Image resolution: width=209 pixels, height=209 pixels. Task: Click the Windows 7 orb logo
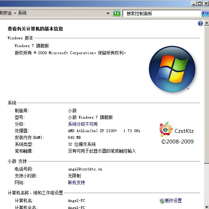click(172, 69)
